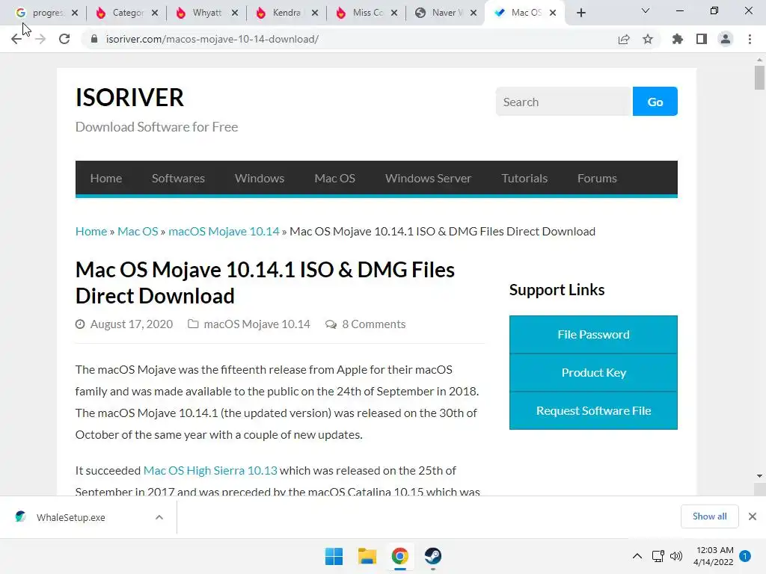
Task: Click the File Password support button
Action: tap(593, 334)
